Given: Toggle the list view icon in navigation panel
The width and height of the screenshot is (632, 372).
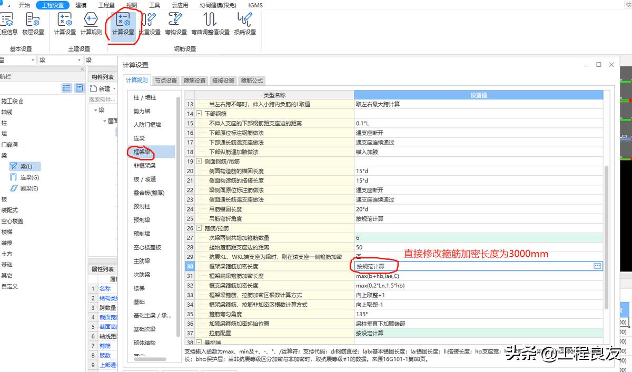Looking at the screenshot, I should 66,88.
